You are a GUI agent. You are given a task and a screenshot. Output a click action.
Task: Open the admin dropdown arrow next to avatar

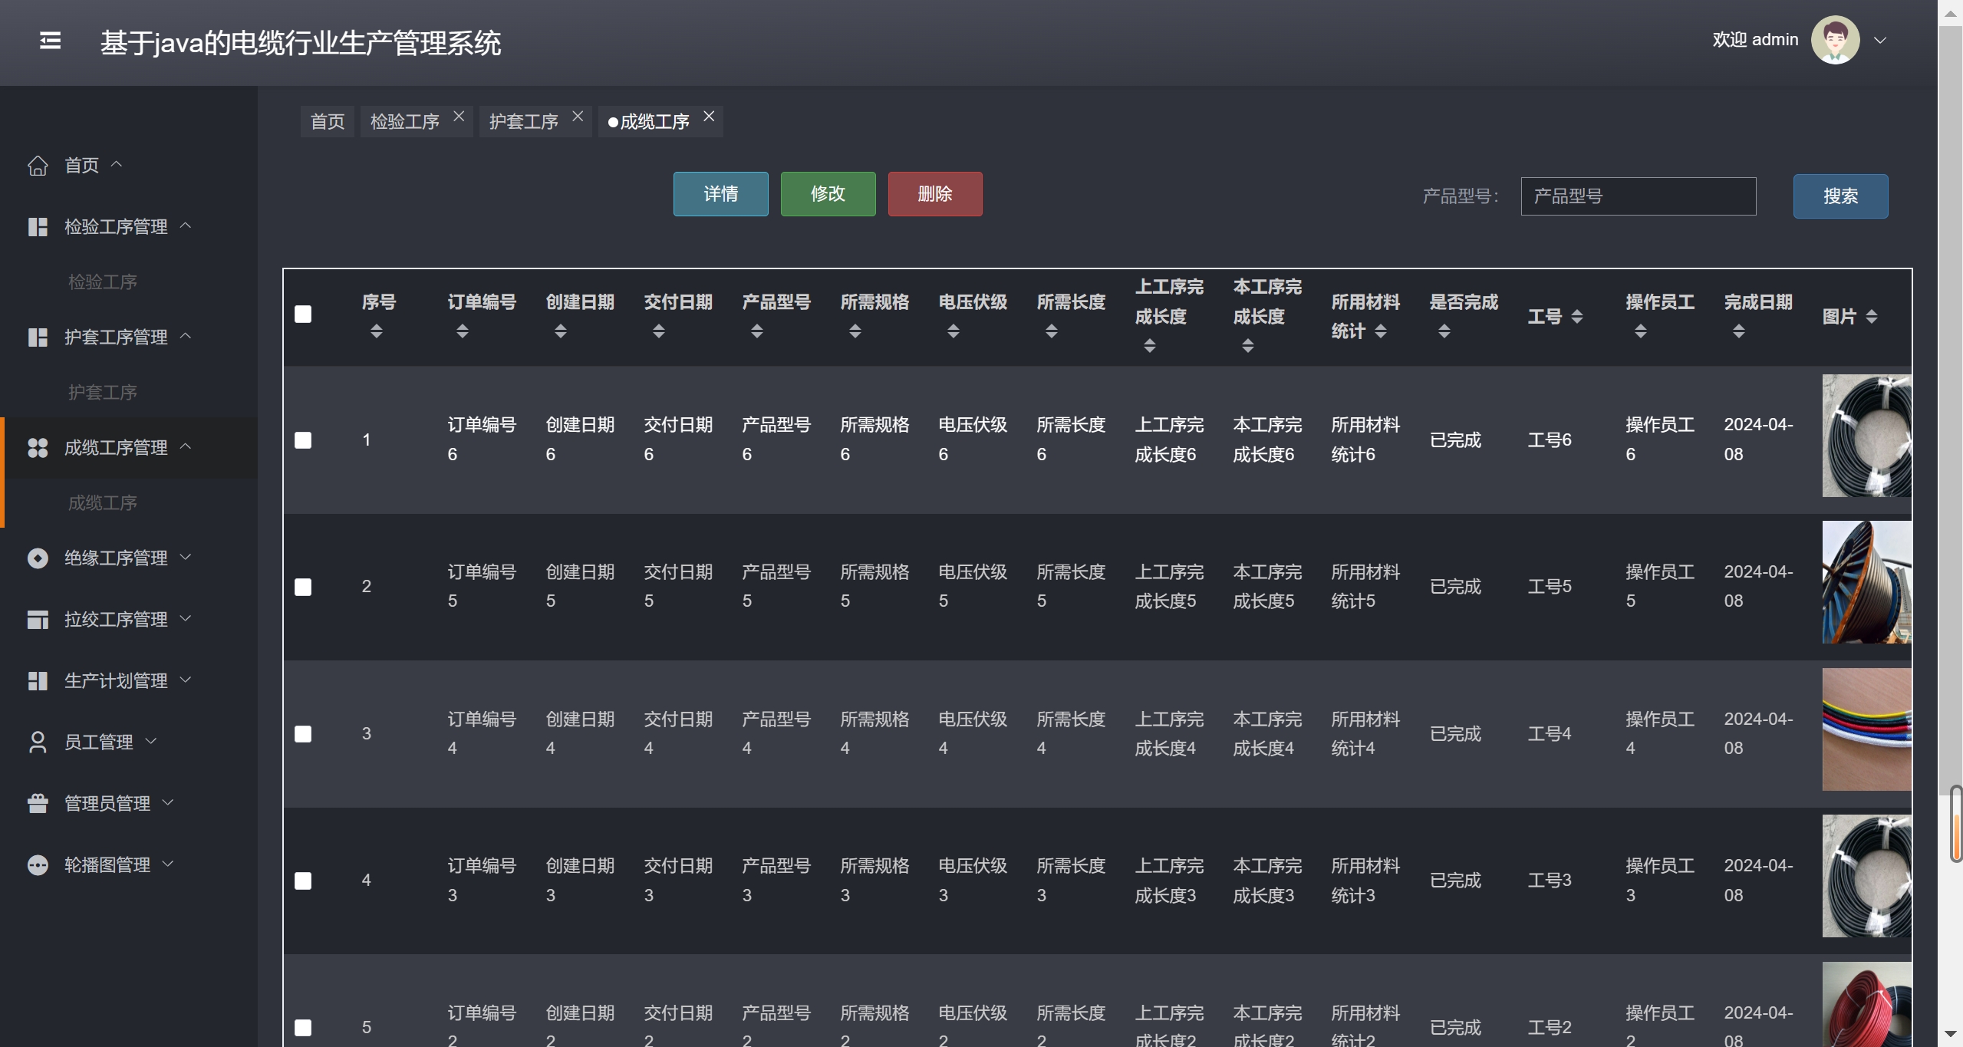point(1880,41)
